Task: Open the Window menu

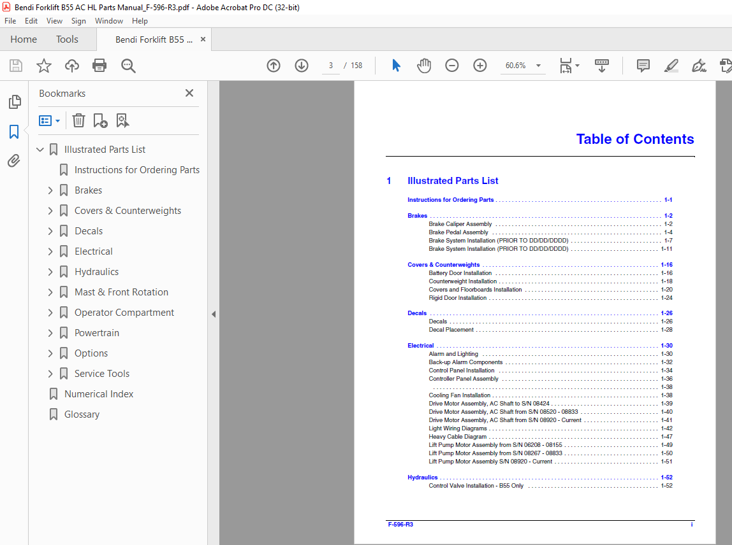Action: coord(109,21)
